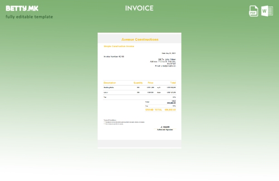Screen dimensions: 279x181
Task: Click the GRAND TOTAL label
Action: coord(153,110)
